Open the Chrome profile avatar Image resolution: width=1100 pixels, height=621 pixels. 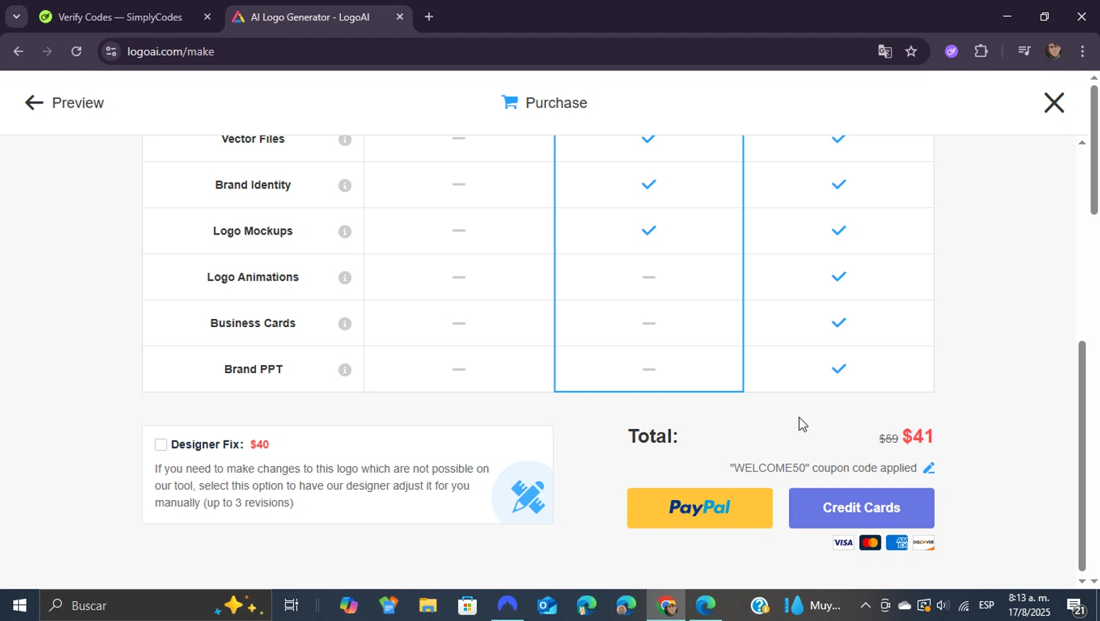pyautogui.click(x=1054, y=51)
